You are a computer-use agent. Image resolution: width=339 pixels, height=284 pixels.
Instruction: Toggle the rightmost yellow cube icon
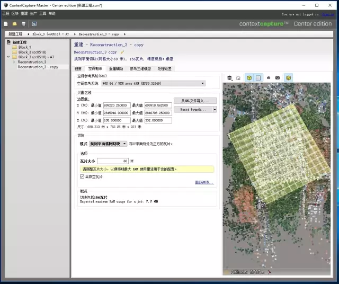tap(288, 78)
